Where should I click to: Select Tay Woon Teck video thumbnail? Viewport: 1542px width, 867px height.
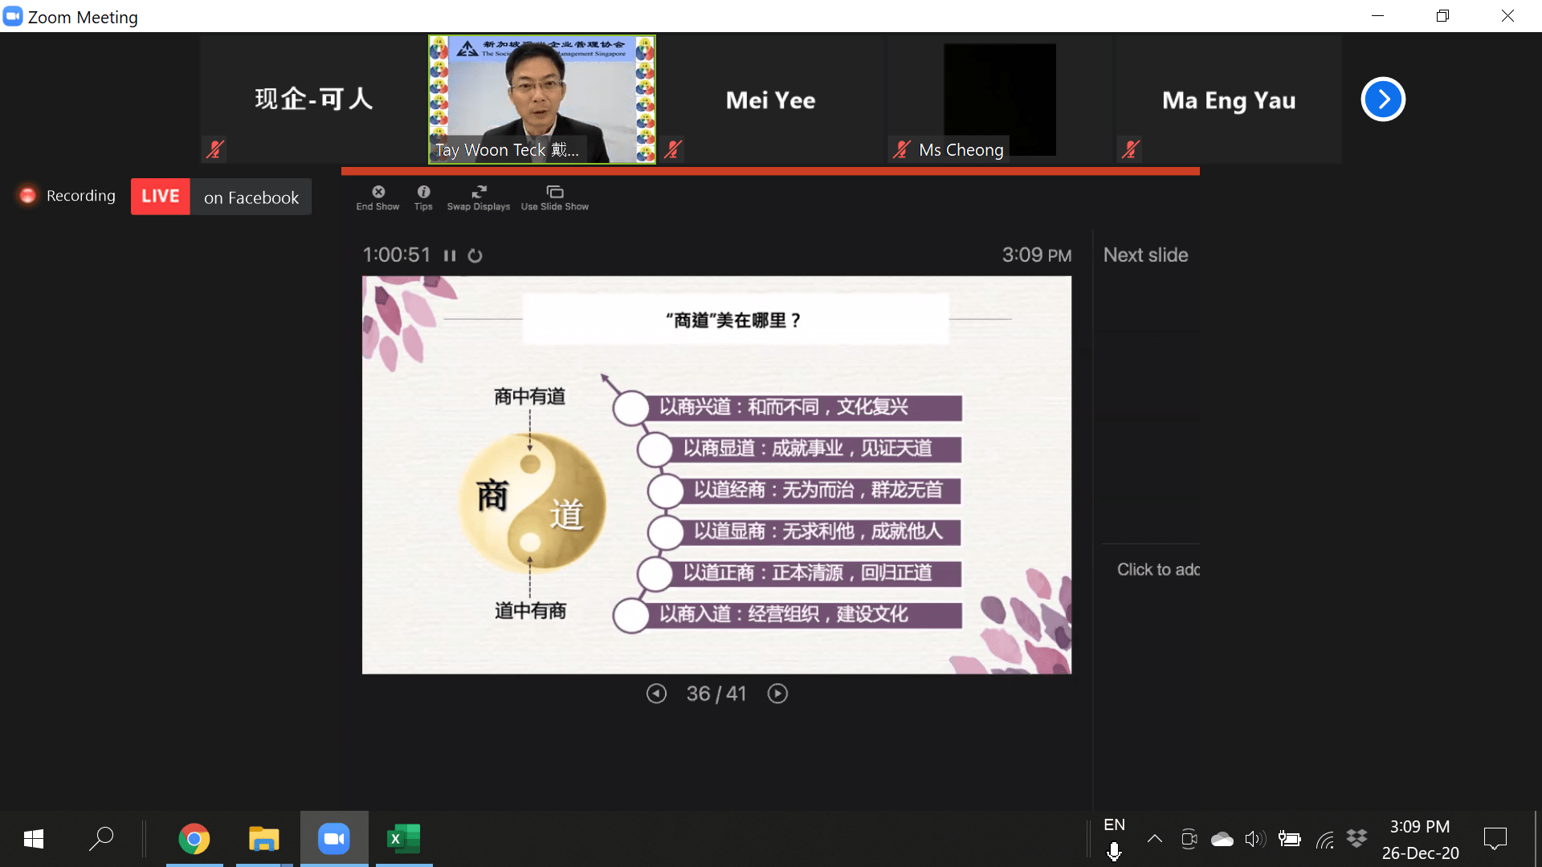[542, 100]
